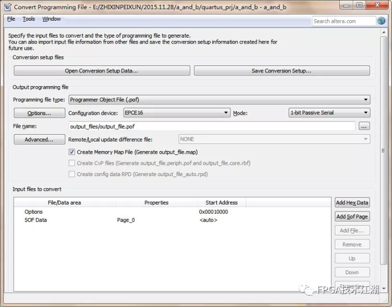Click the vertical scrollbar up arrow
This screenshot has height=307, width=392.
pyautogui.click(x=384, y=32)
